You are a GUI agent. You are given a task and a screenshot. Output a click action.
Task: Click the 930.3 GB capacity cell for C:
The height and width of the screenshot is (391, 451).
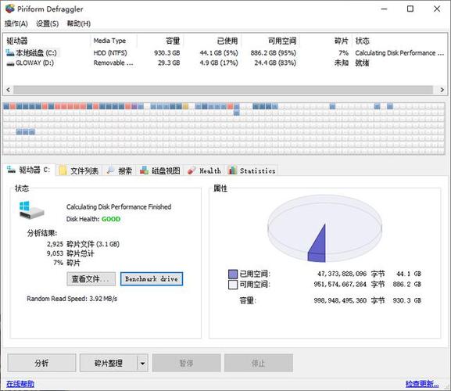[166, 53]
